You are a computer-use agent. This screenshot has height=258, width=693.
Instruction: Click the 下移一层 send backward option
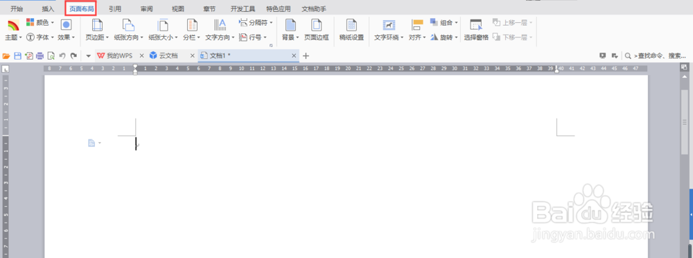(x=513, y=37)
